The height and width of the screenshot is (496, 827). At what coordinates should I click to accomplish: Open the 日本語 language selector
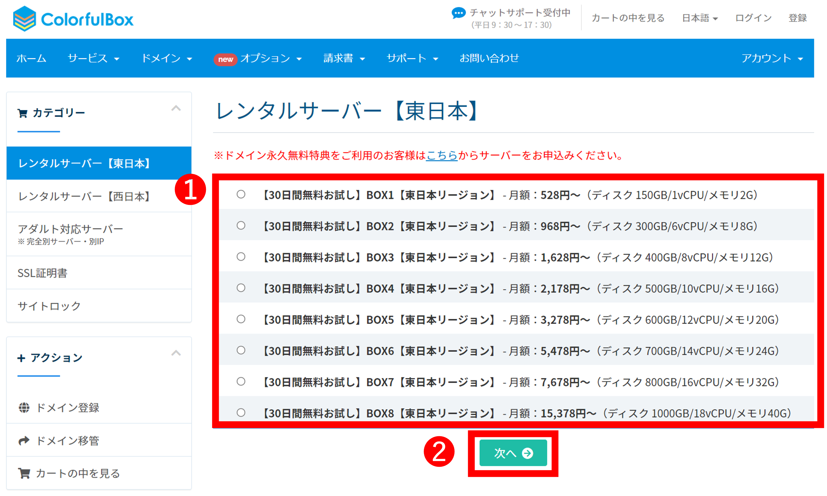(700, 18)
